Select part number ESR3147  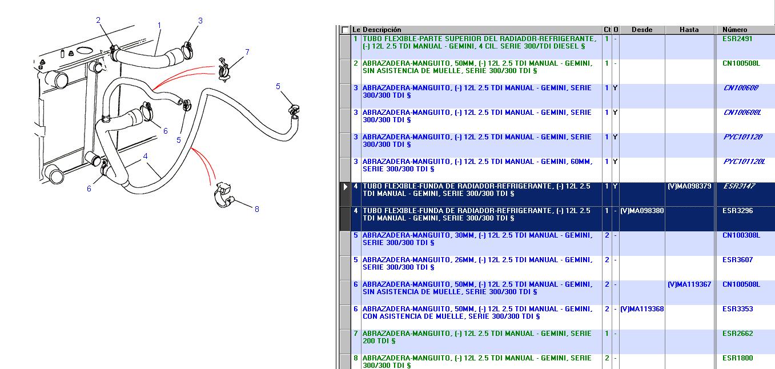(740, 186)
